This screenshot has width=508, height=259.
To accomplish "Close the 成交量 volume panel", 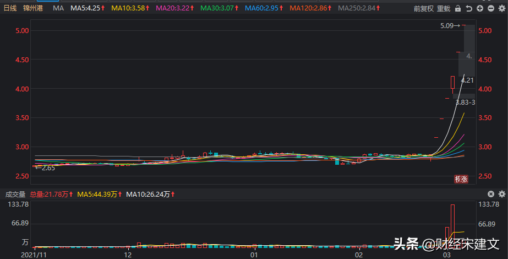I will click(x=491, y=194).
